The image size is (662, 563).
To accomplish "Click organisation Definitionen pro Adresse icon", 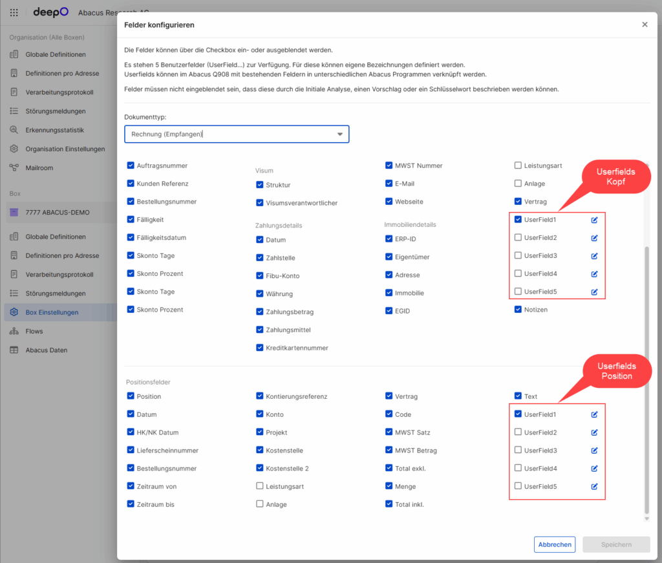I will pos(14,73).
